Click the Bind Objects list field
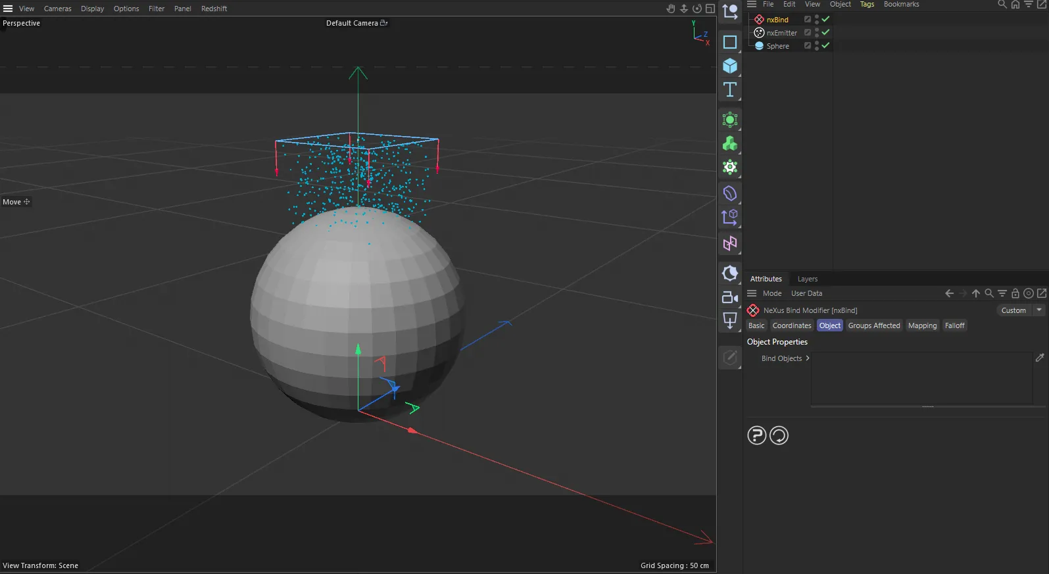This screenshot has height=574, width=1049. click(922, 378)
